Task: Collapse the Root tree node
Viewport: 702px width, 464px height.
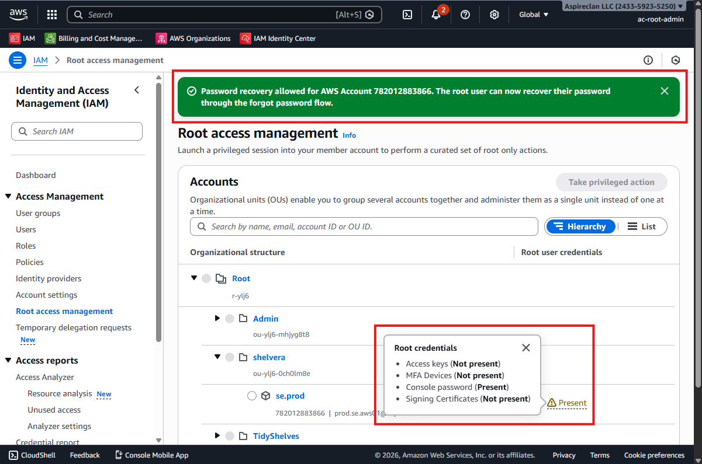Action: coord(194,278)
